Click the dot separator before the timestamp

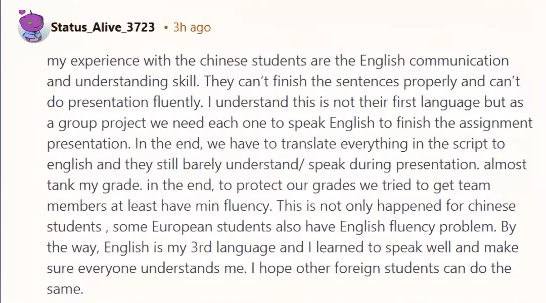(166, 27)
